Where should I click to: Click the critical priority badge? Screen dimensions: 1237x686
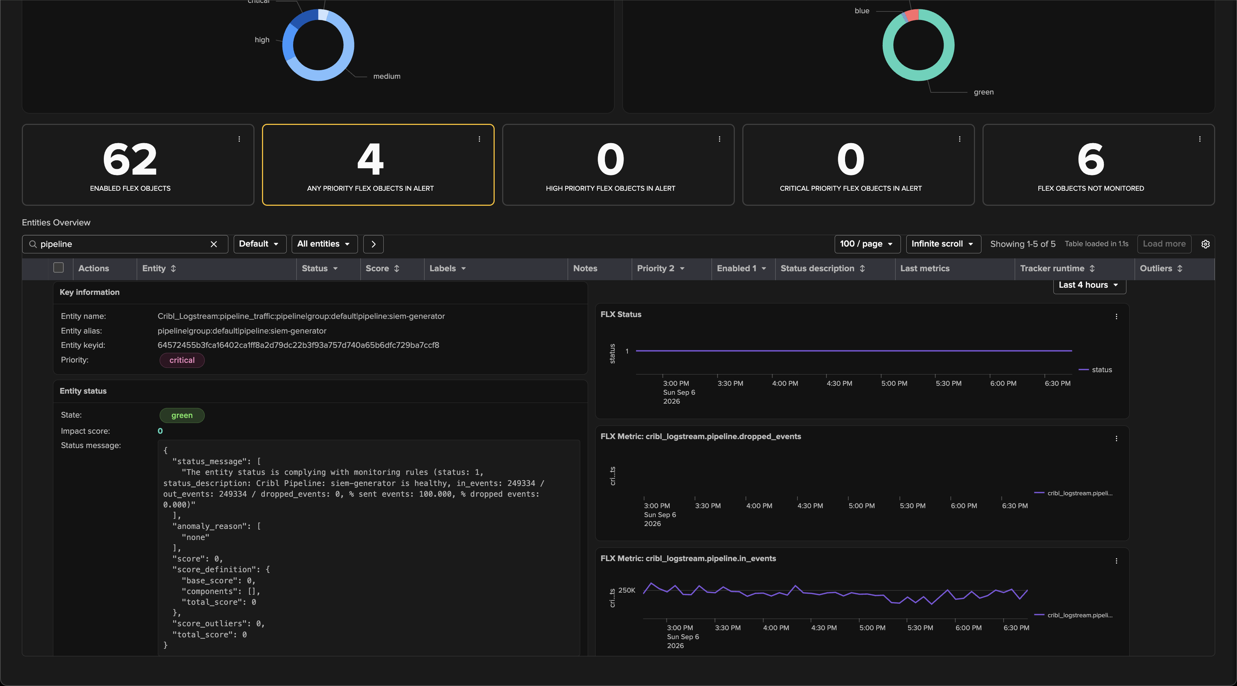tap(182, 360)
